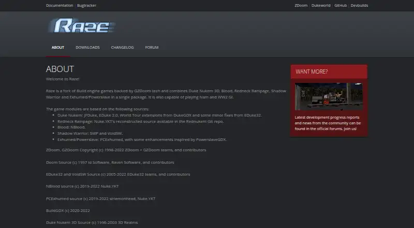The width and height of the screenshot is (414, 228).
Task: Click the 'Exhumed/Powerslave: PCExhumed' list item
Action: pos(142,139)
